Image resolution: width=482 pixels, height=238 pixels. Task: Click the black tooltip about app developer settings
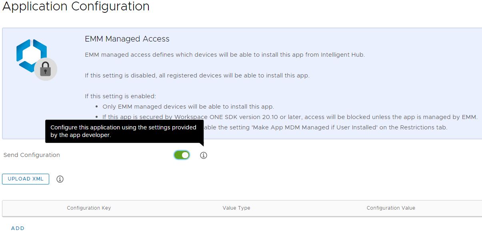coord(124,131)
